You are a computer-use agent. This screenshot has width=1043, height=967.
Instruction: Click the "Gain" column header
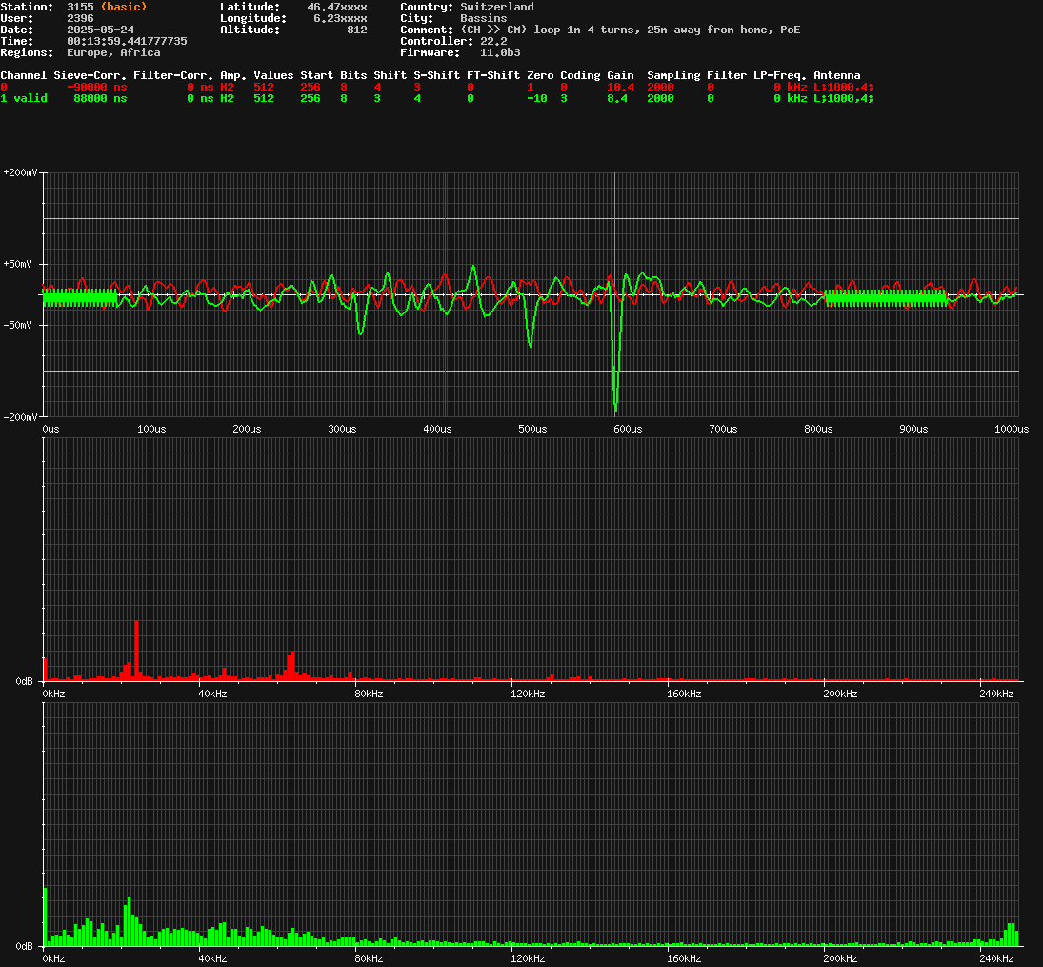click(621, 75)
